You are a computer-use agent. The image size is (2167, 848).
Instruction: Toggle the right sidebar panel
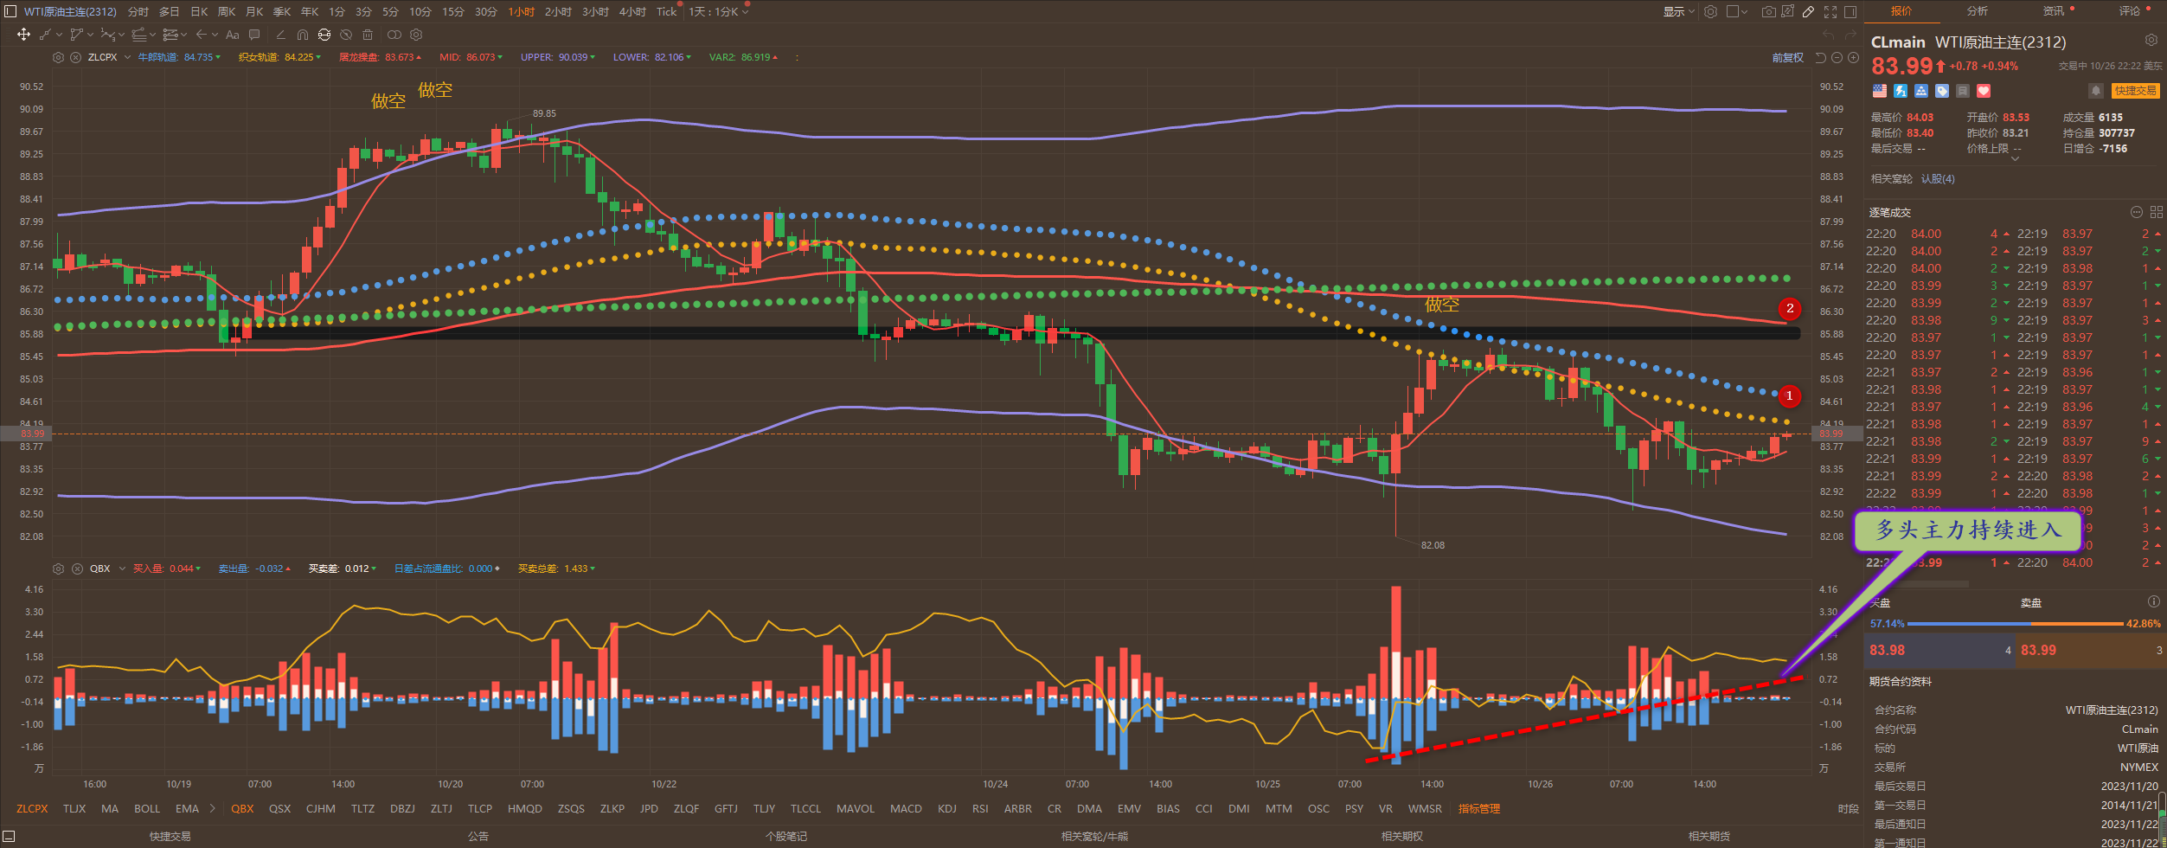click(x=1850, y=12)
